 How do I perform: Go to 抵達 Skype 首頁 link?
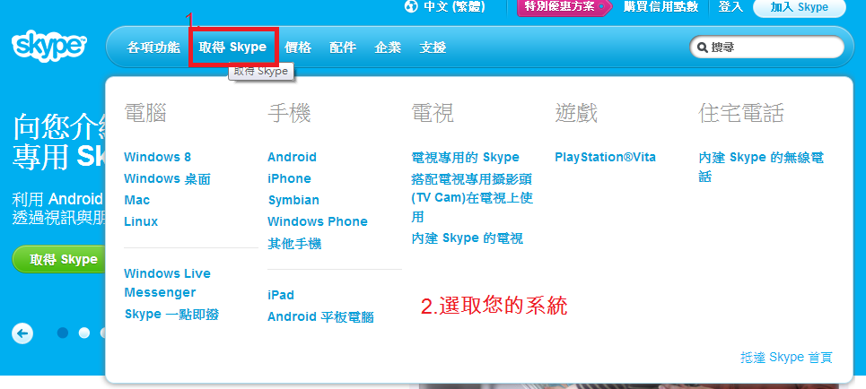[x=786, y=357]
